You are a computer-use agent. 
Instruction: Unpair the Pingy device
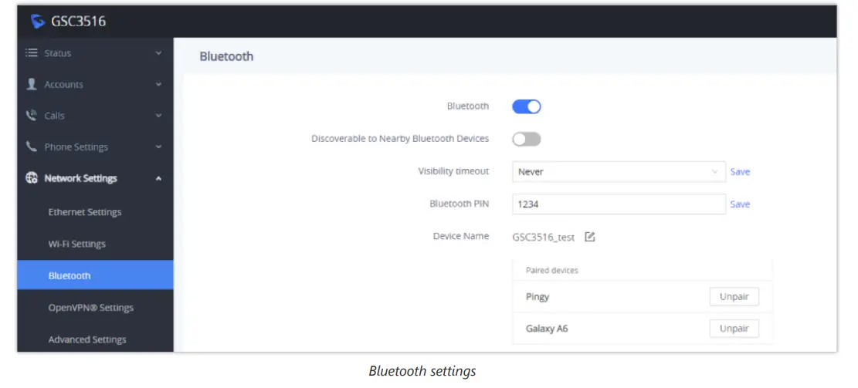[x=734, y=297]
